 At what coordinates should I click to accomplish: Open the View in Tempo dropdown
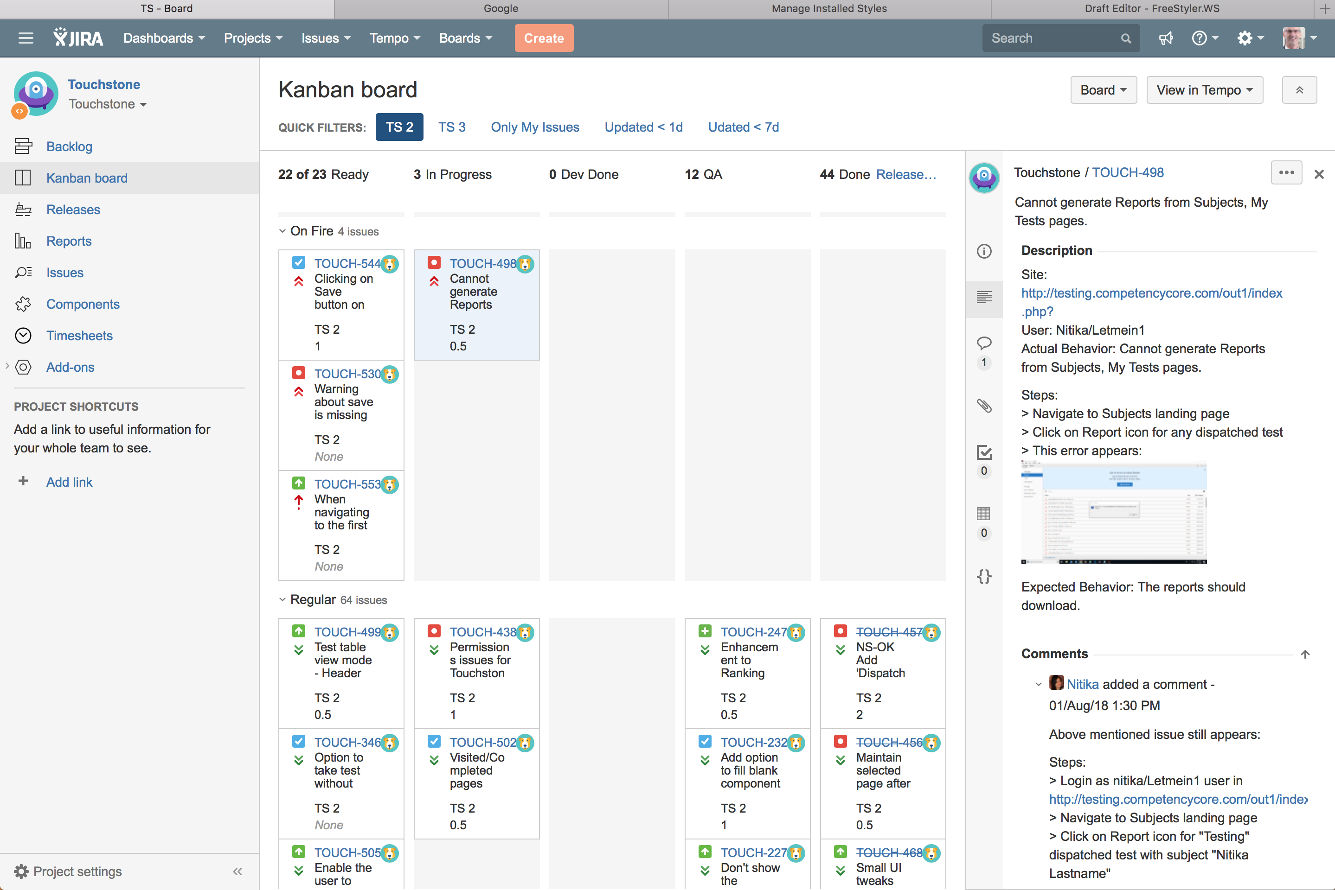click(1204, 90)
